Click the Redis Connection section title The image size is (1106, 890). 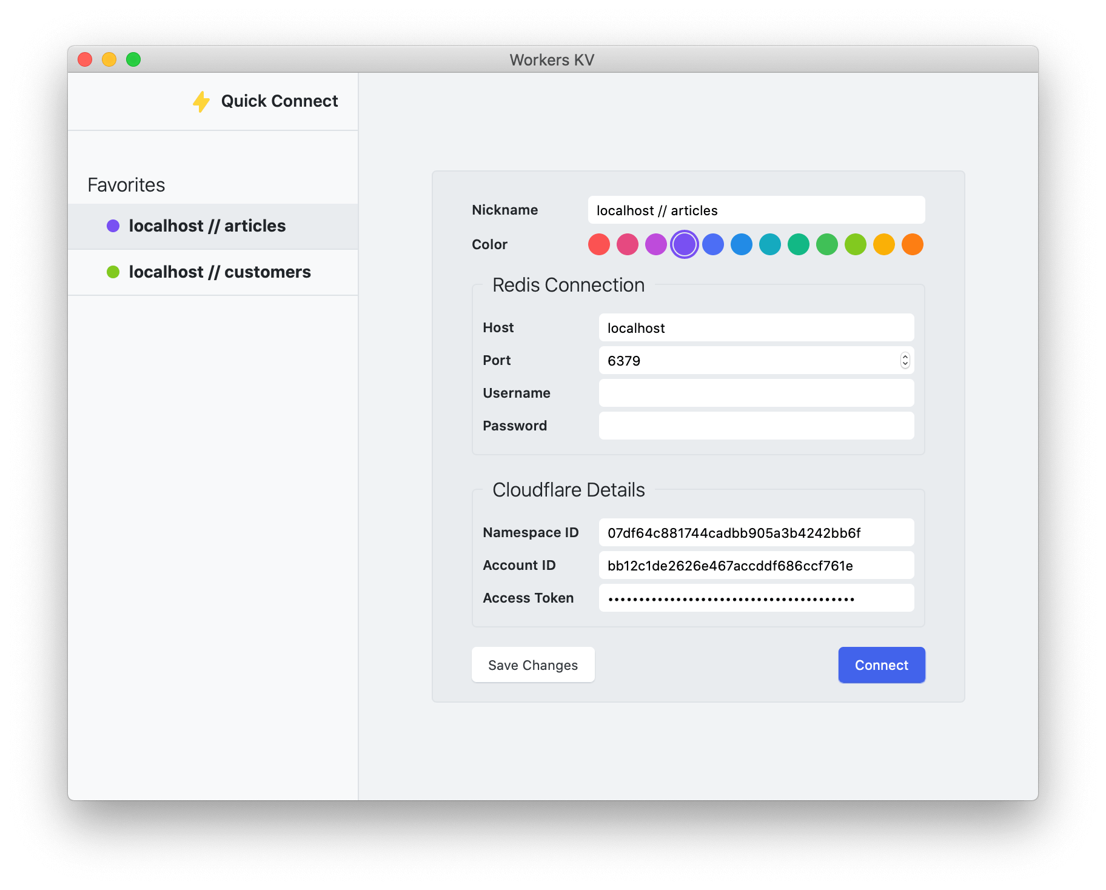568,285
